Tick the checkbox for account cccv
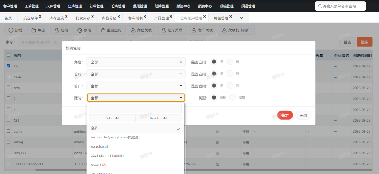379x174 pixels. point(8,88)
